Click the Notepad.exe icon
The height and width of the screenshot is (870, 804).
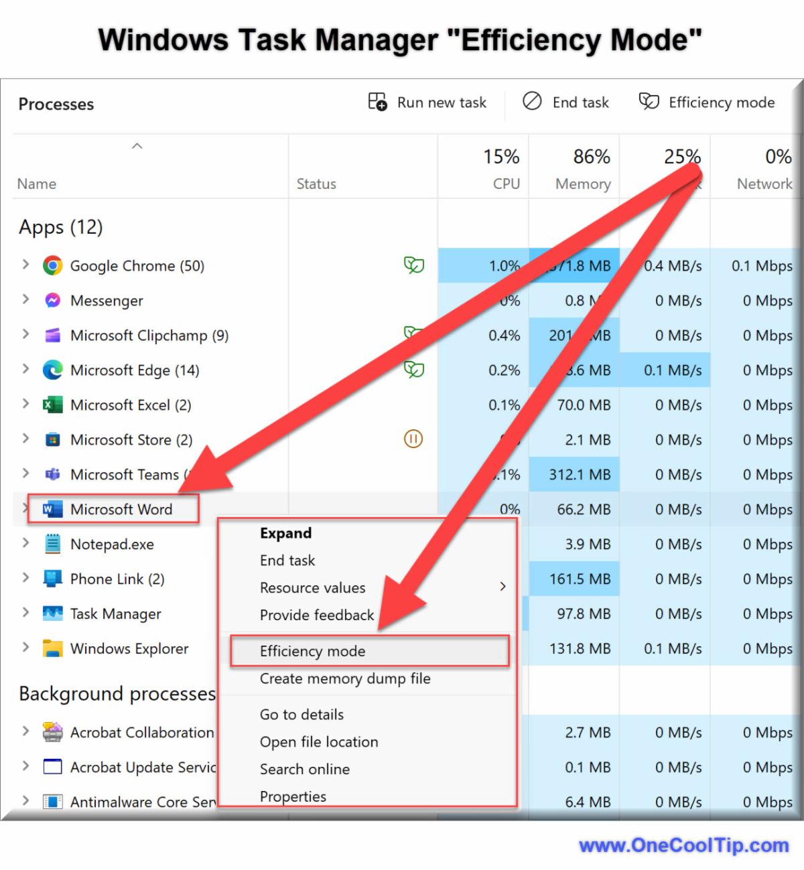point(52,545)
